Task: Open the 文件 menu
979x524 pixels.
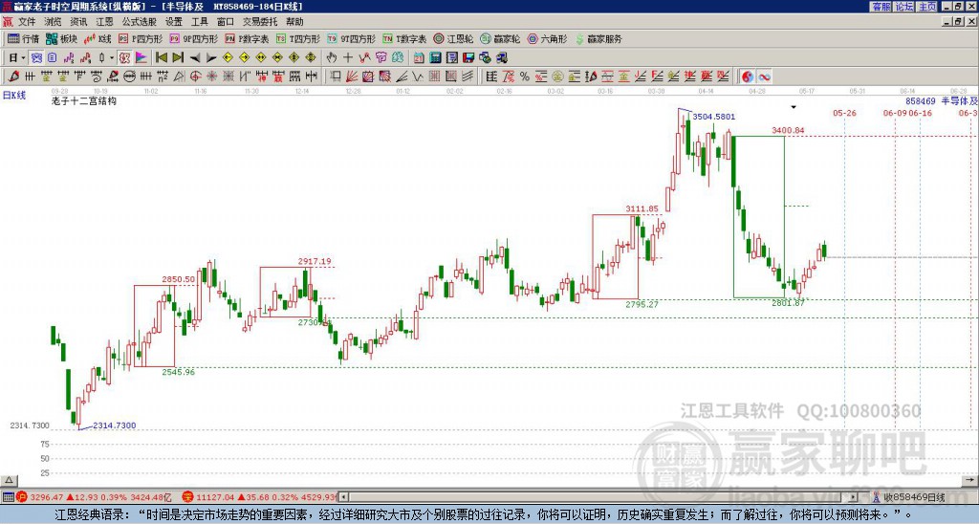Action: tap(27, 22)
